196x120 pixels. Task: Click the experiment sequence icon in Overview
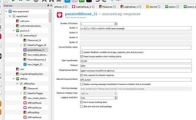14,16
